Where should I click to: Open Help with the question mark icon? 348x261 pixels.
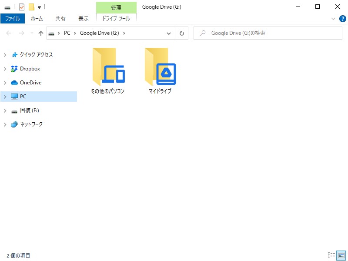click(342, 19)
